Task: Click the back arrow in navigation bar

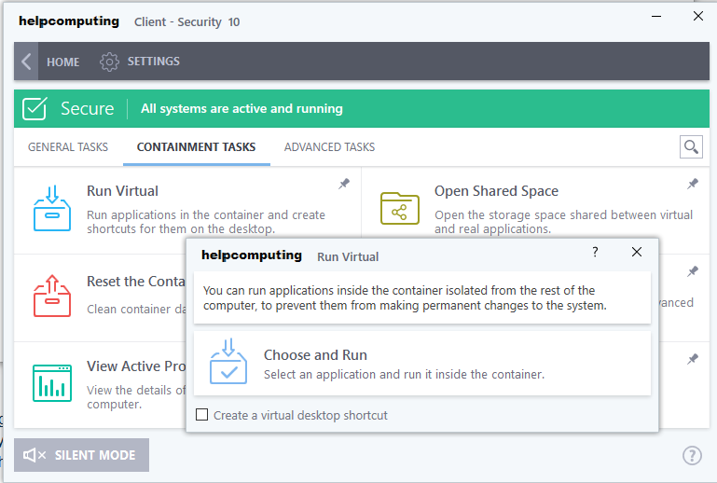Action: pyautogui.click(x=26, y=62)
